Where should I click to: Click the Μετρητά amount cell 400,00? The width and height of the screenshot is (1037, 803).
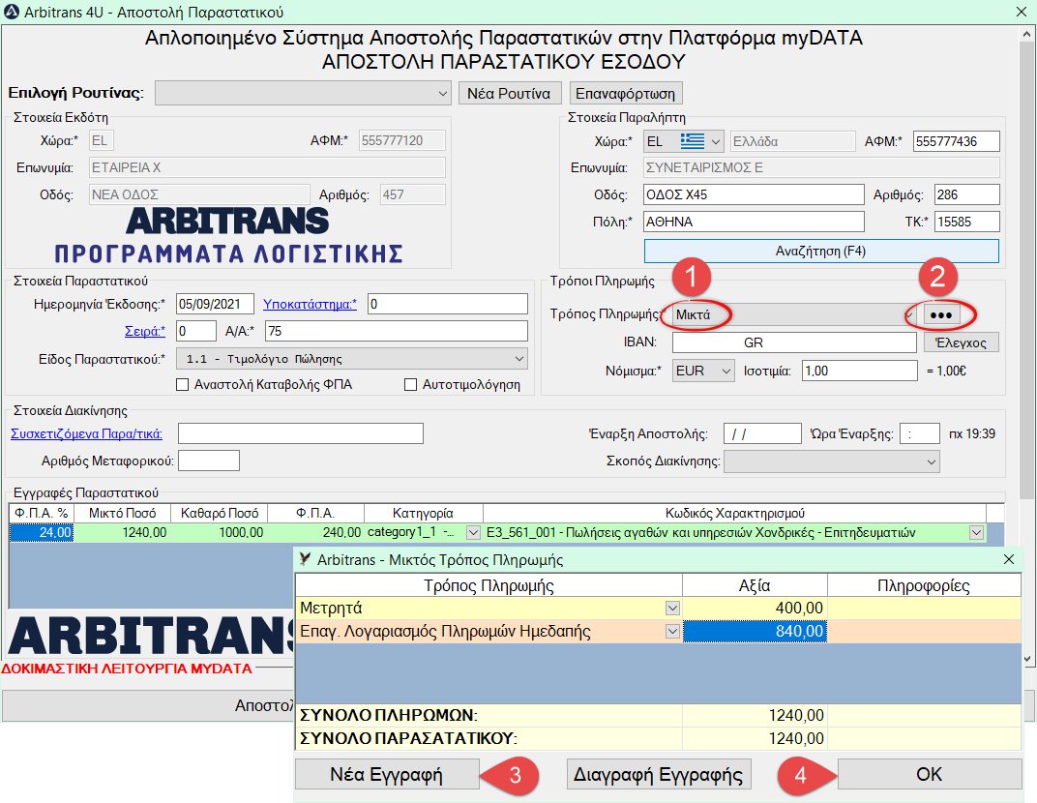(x=755, y=608)
